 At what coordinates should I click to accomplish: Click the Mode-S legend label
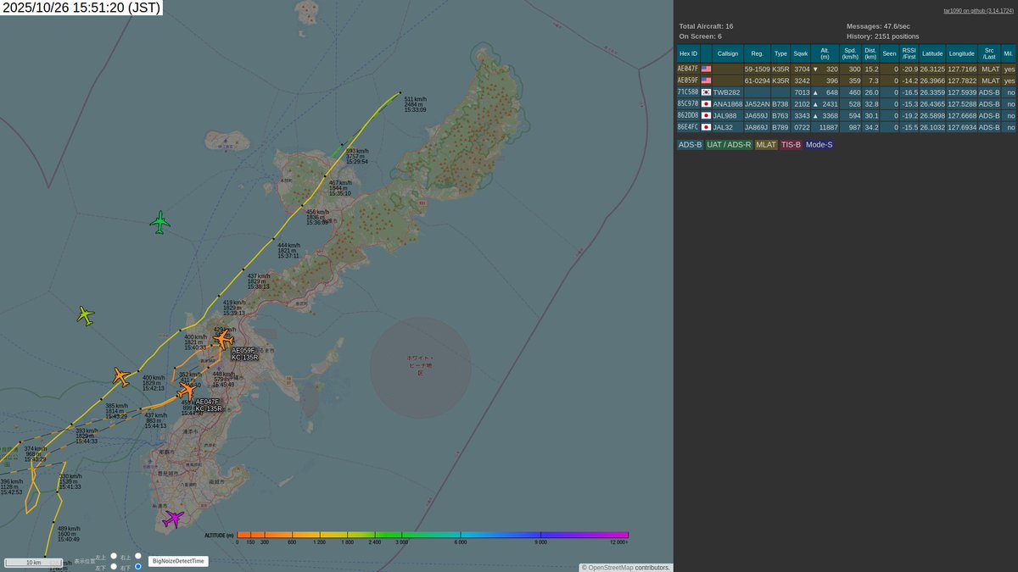(819, 145)
